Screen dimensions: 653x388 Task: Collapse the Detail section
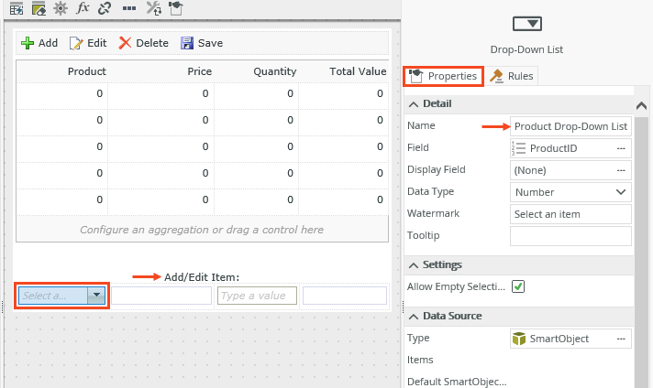click(413, 103)
